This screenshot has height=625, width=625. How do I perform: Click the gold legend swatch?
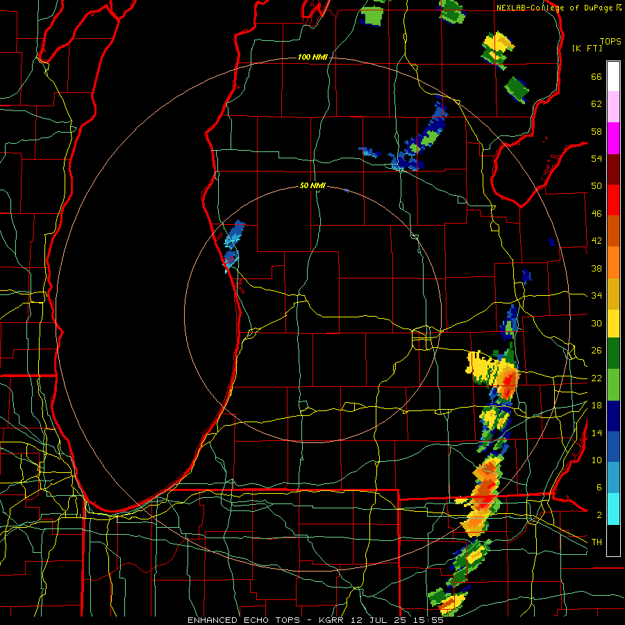pos(613,294)
